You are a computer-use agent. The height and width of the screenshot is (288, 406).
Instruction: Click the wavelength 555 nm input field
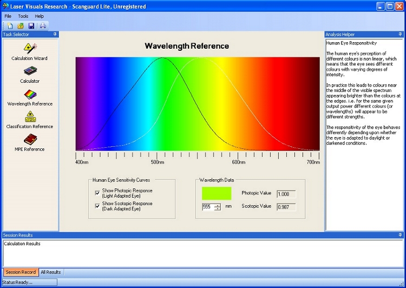pyautogui.click(x=209, y=207)
